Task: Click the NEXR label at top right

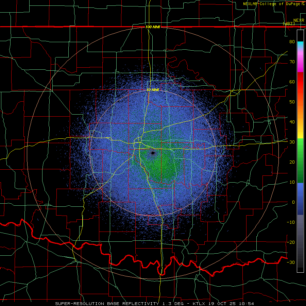Action: [299, 20]
